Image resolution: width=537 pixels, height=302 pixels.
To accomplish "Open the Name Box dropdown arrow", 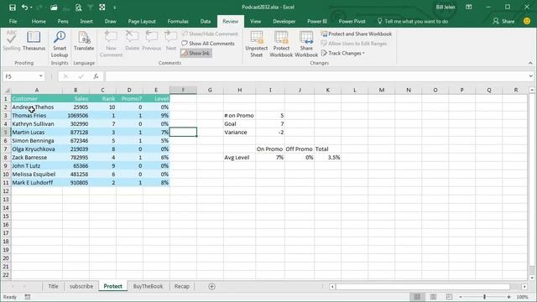I will tap(41, 76).
